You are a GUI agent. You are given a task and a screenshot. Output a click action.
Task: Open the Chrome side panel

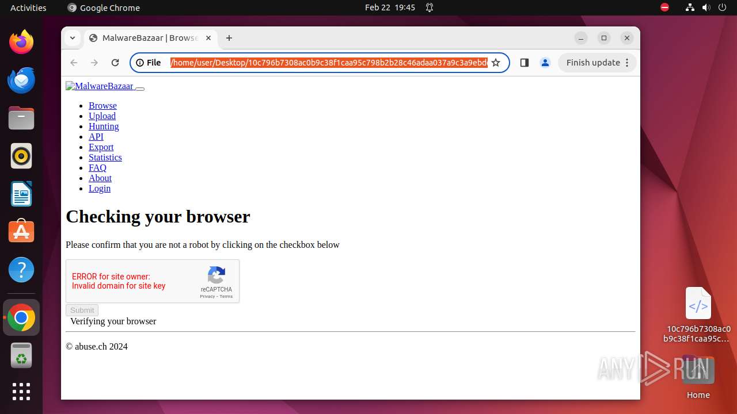(524, 63)
